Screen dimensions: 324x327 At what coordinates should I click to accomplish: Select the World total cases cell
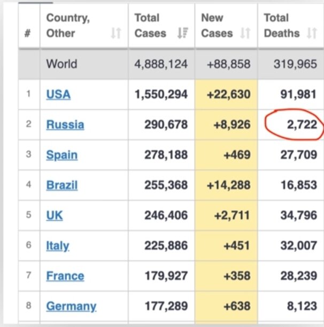tap(161, 64)
